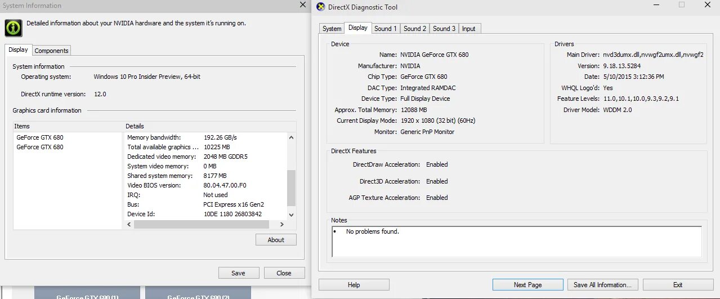Switch to the Components tab
The width and height of the screenshot is (720, 299).
51,51
